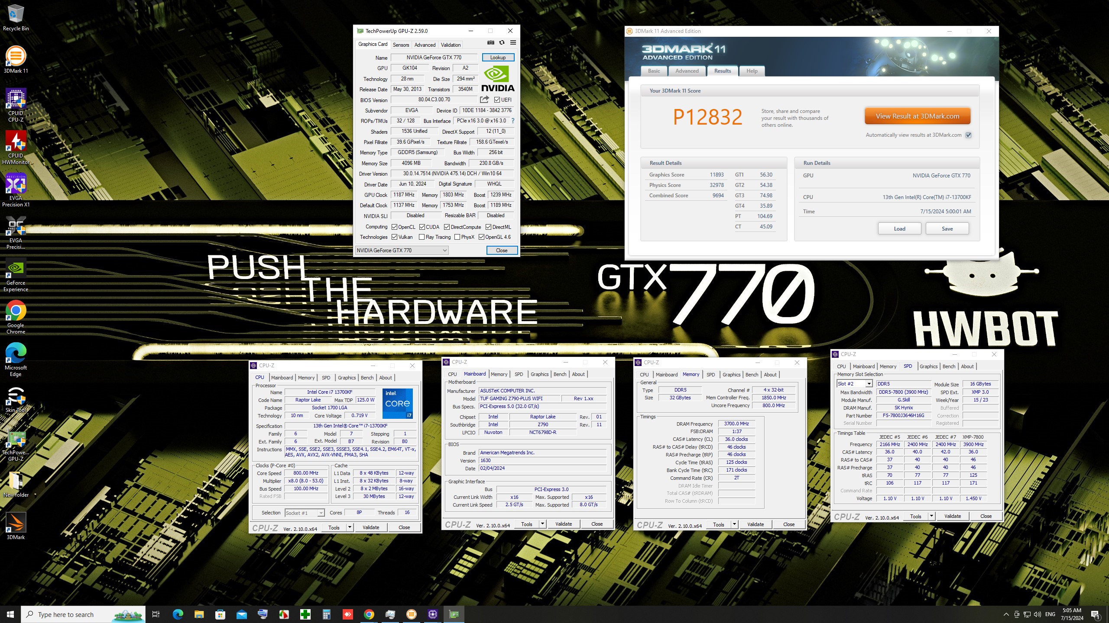Launch Skin Tool desktop shortcut
The width and height of the screenshot is (1109, 623).
pyautogui.click(x=16, y=399)
